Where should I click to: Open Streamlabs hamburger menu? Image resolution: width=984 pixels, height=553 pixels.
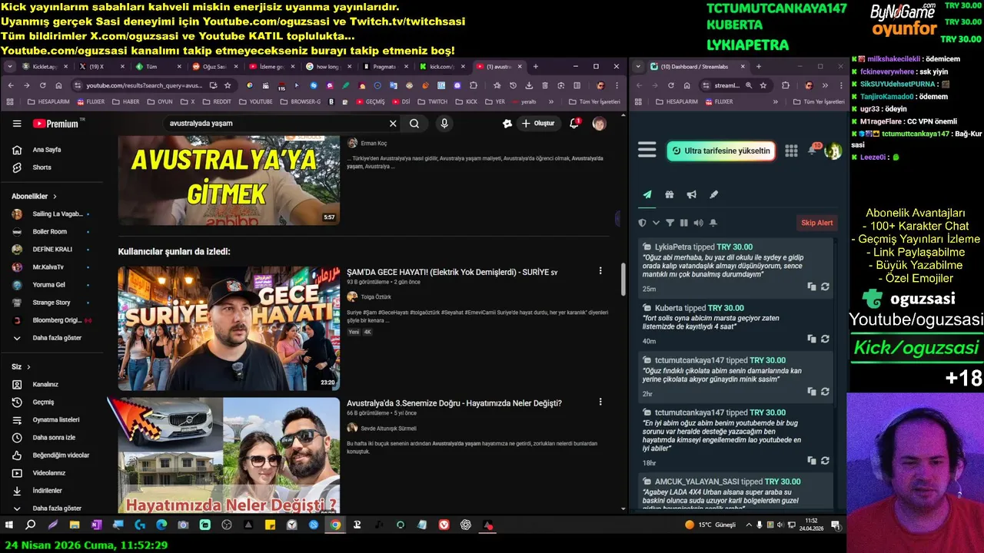[647, 151]
